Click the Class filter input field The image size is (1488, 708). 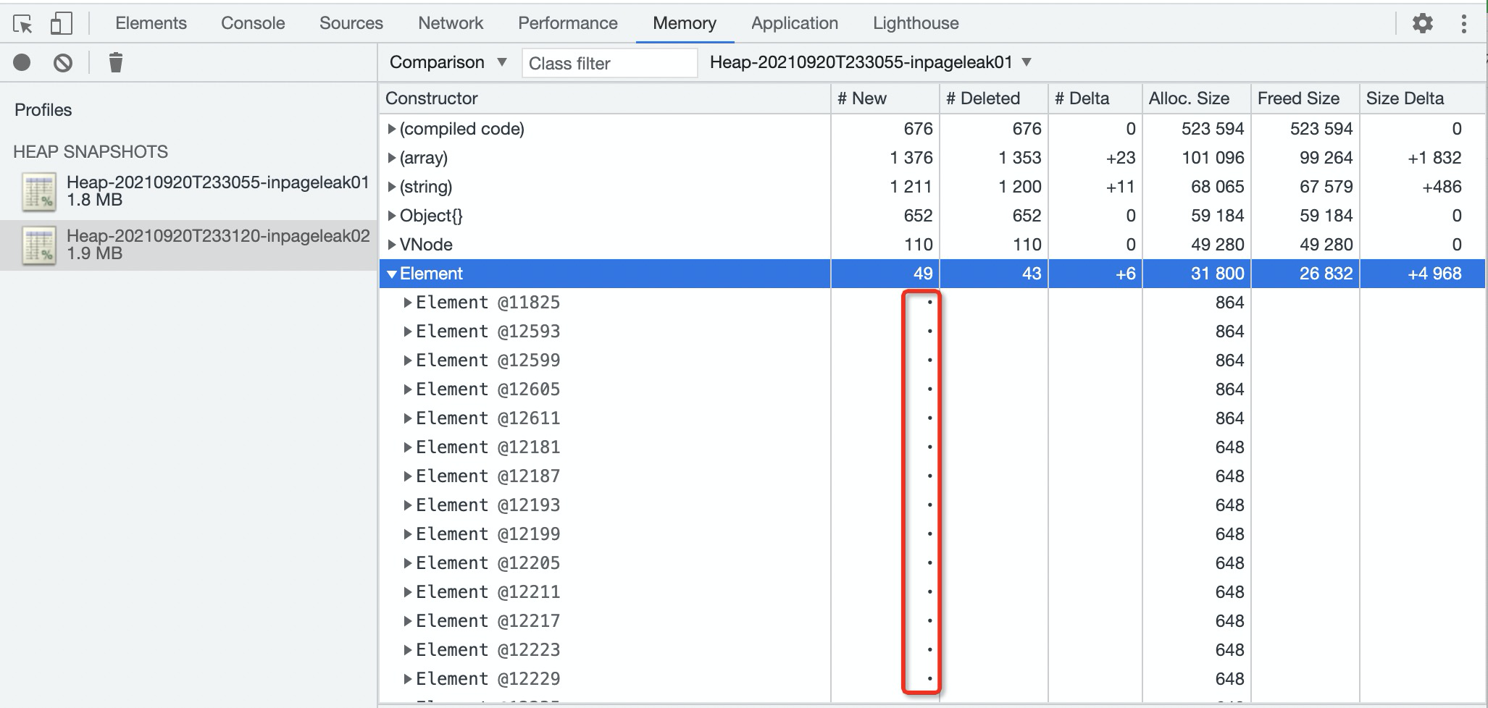point(609,64)
